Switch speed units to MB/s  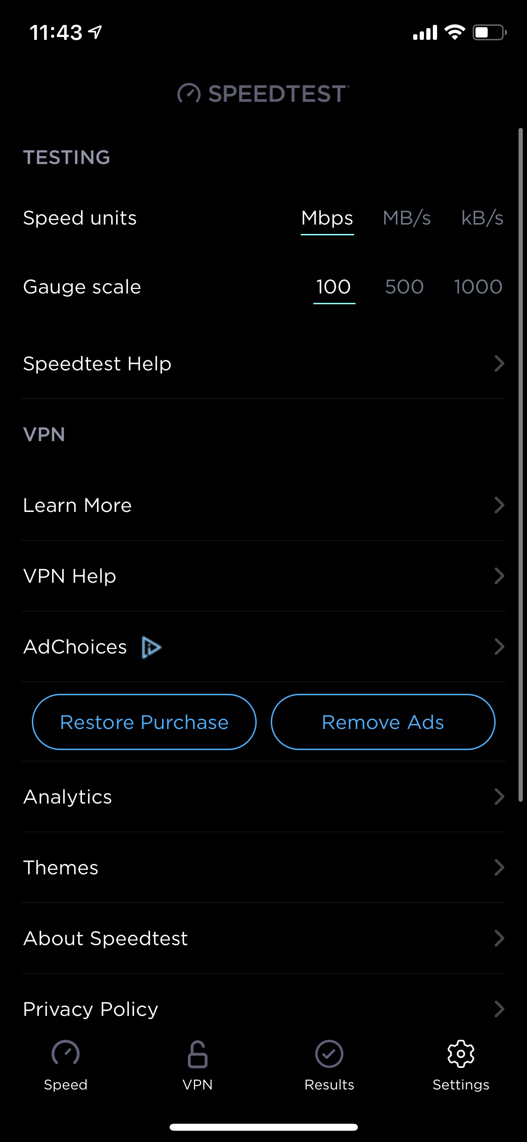pos(406,218)
